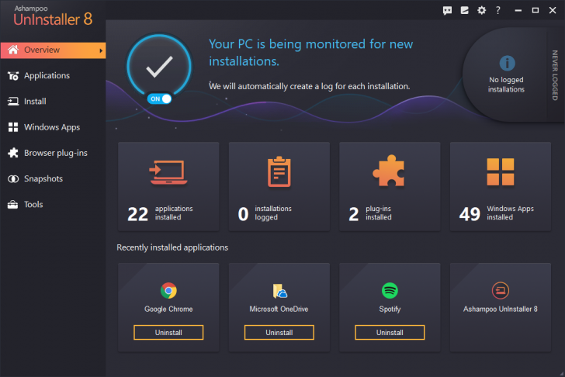Select Overview in the sidebar
This screenshot has height=377, width=565.
click(53, 50)
